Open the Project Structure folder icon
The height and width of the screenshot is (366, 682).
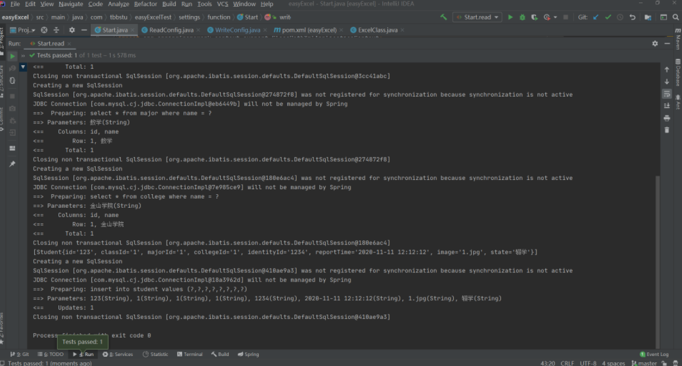648,17
